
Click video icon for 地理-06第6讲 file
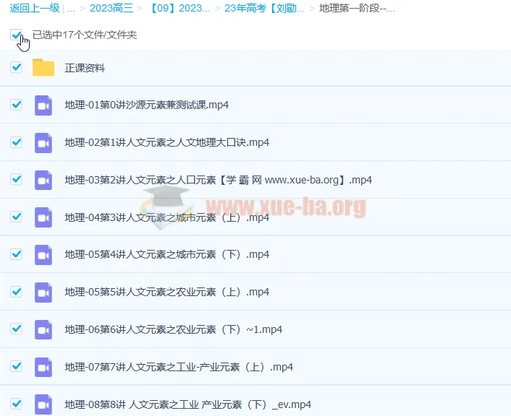43,329
